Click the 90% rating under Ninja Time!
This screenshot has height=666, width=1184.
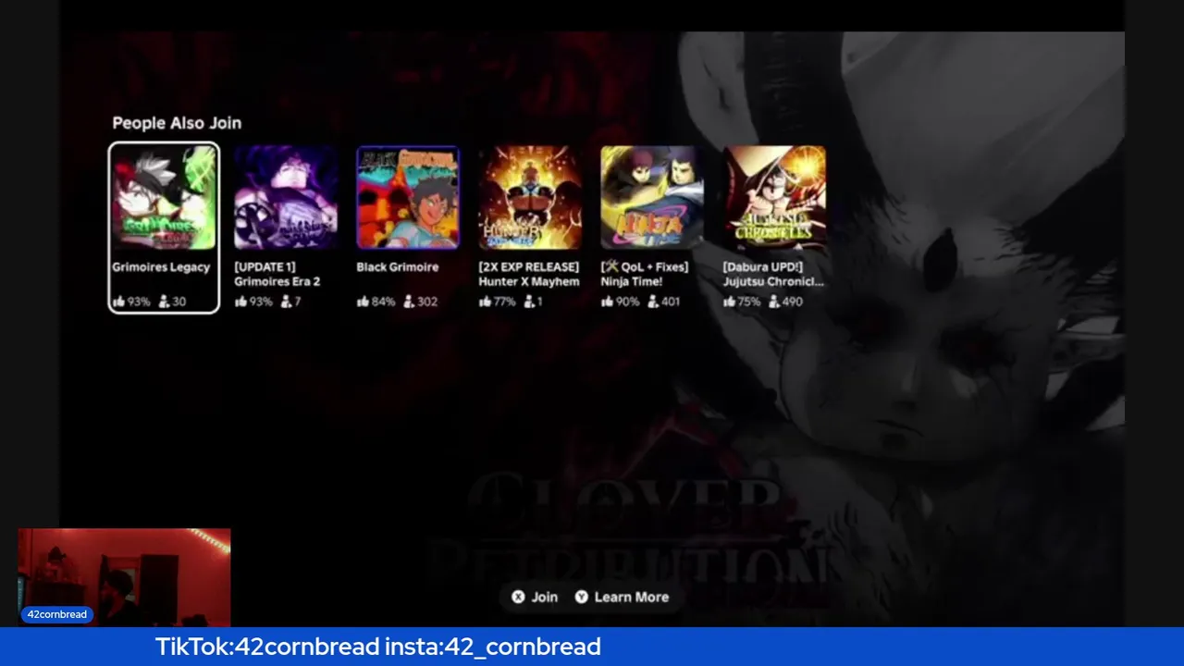627,302
